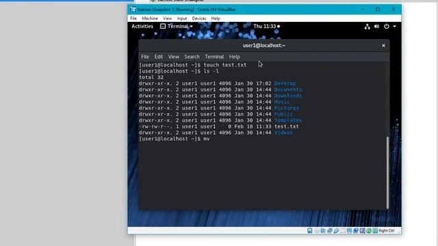Click the audio indicator in VirtualBox status bar

(323, 230)
